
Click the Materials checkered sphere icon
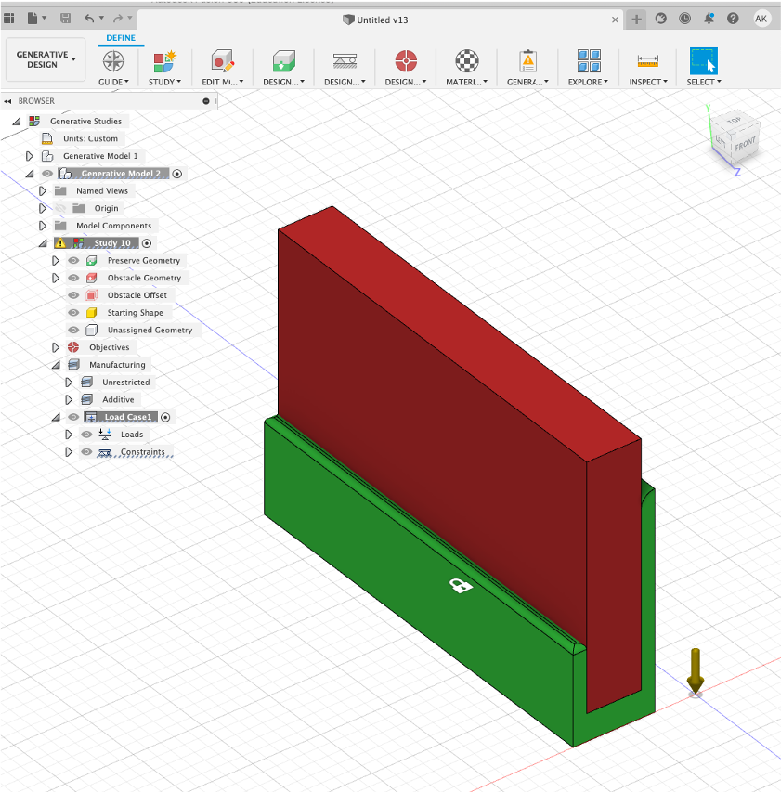tap(467, 61)
